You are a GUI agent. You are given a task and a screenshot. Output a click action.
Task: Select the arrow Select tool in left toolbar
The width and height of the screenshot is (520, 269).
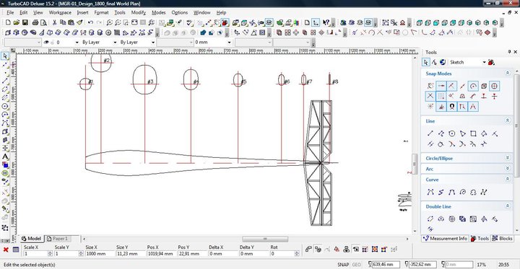click(5, 56)
